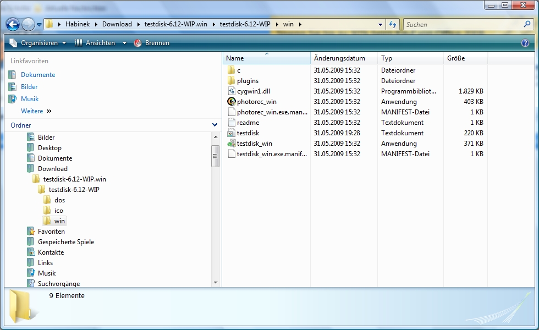Screen dimensions: 539x330
Task: Click 31.05.2009 19:28 date of testdisk
Action: tap(337, 133)
